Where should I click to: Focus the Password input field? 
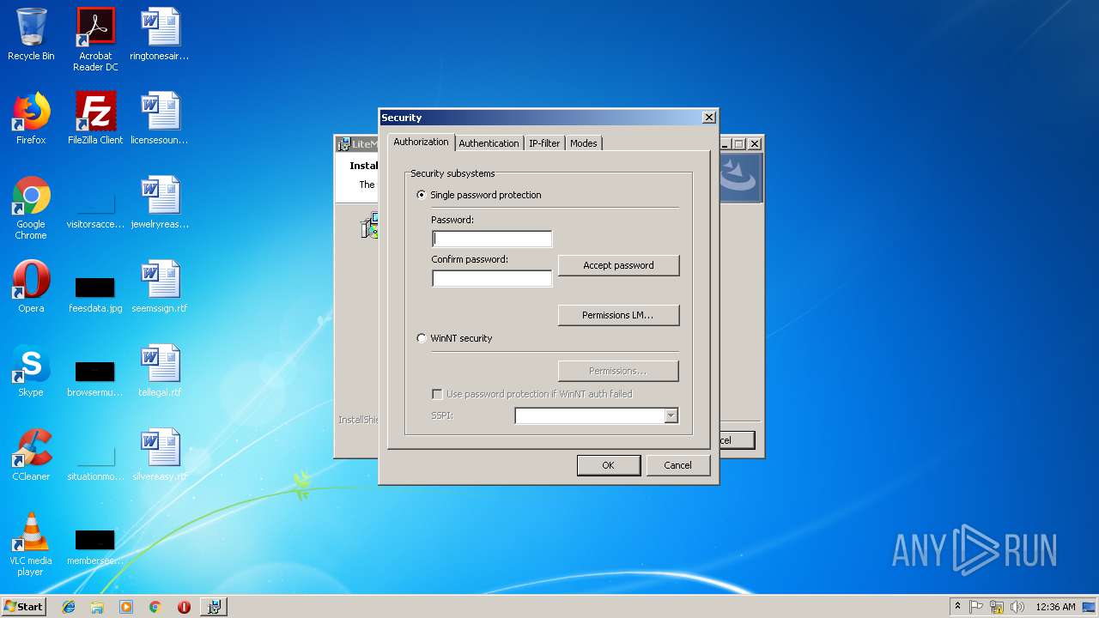492,239
